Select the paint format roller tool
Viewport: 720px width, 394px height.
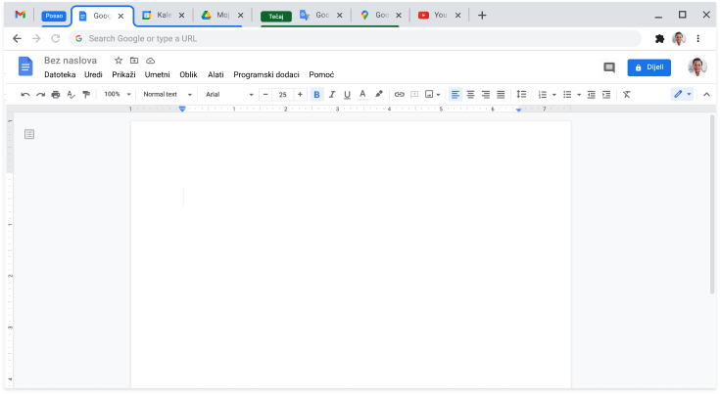click(86, 95)
